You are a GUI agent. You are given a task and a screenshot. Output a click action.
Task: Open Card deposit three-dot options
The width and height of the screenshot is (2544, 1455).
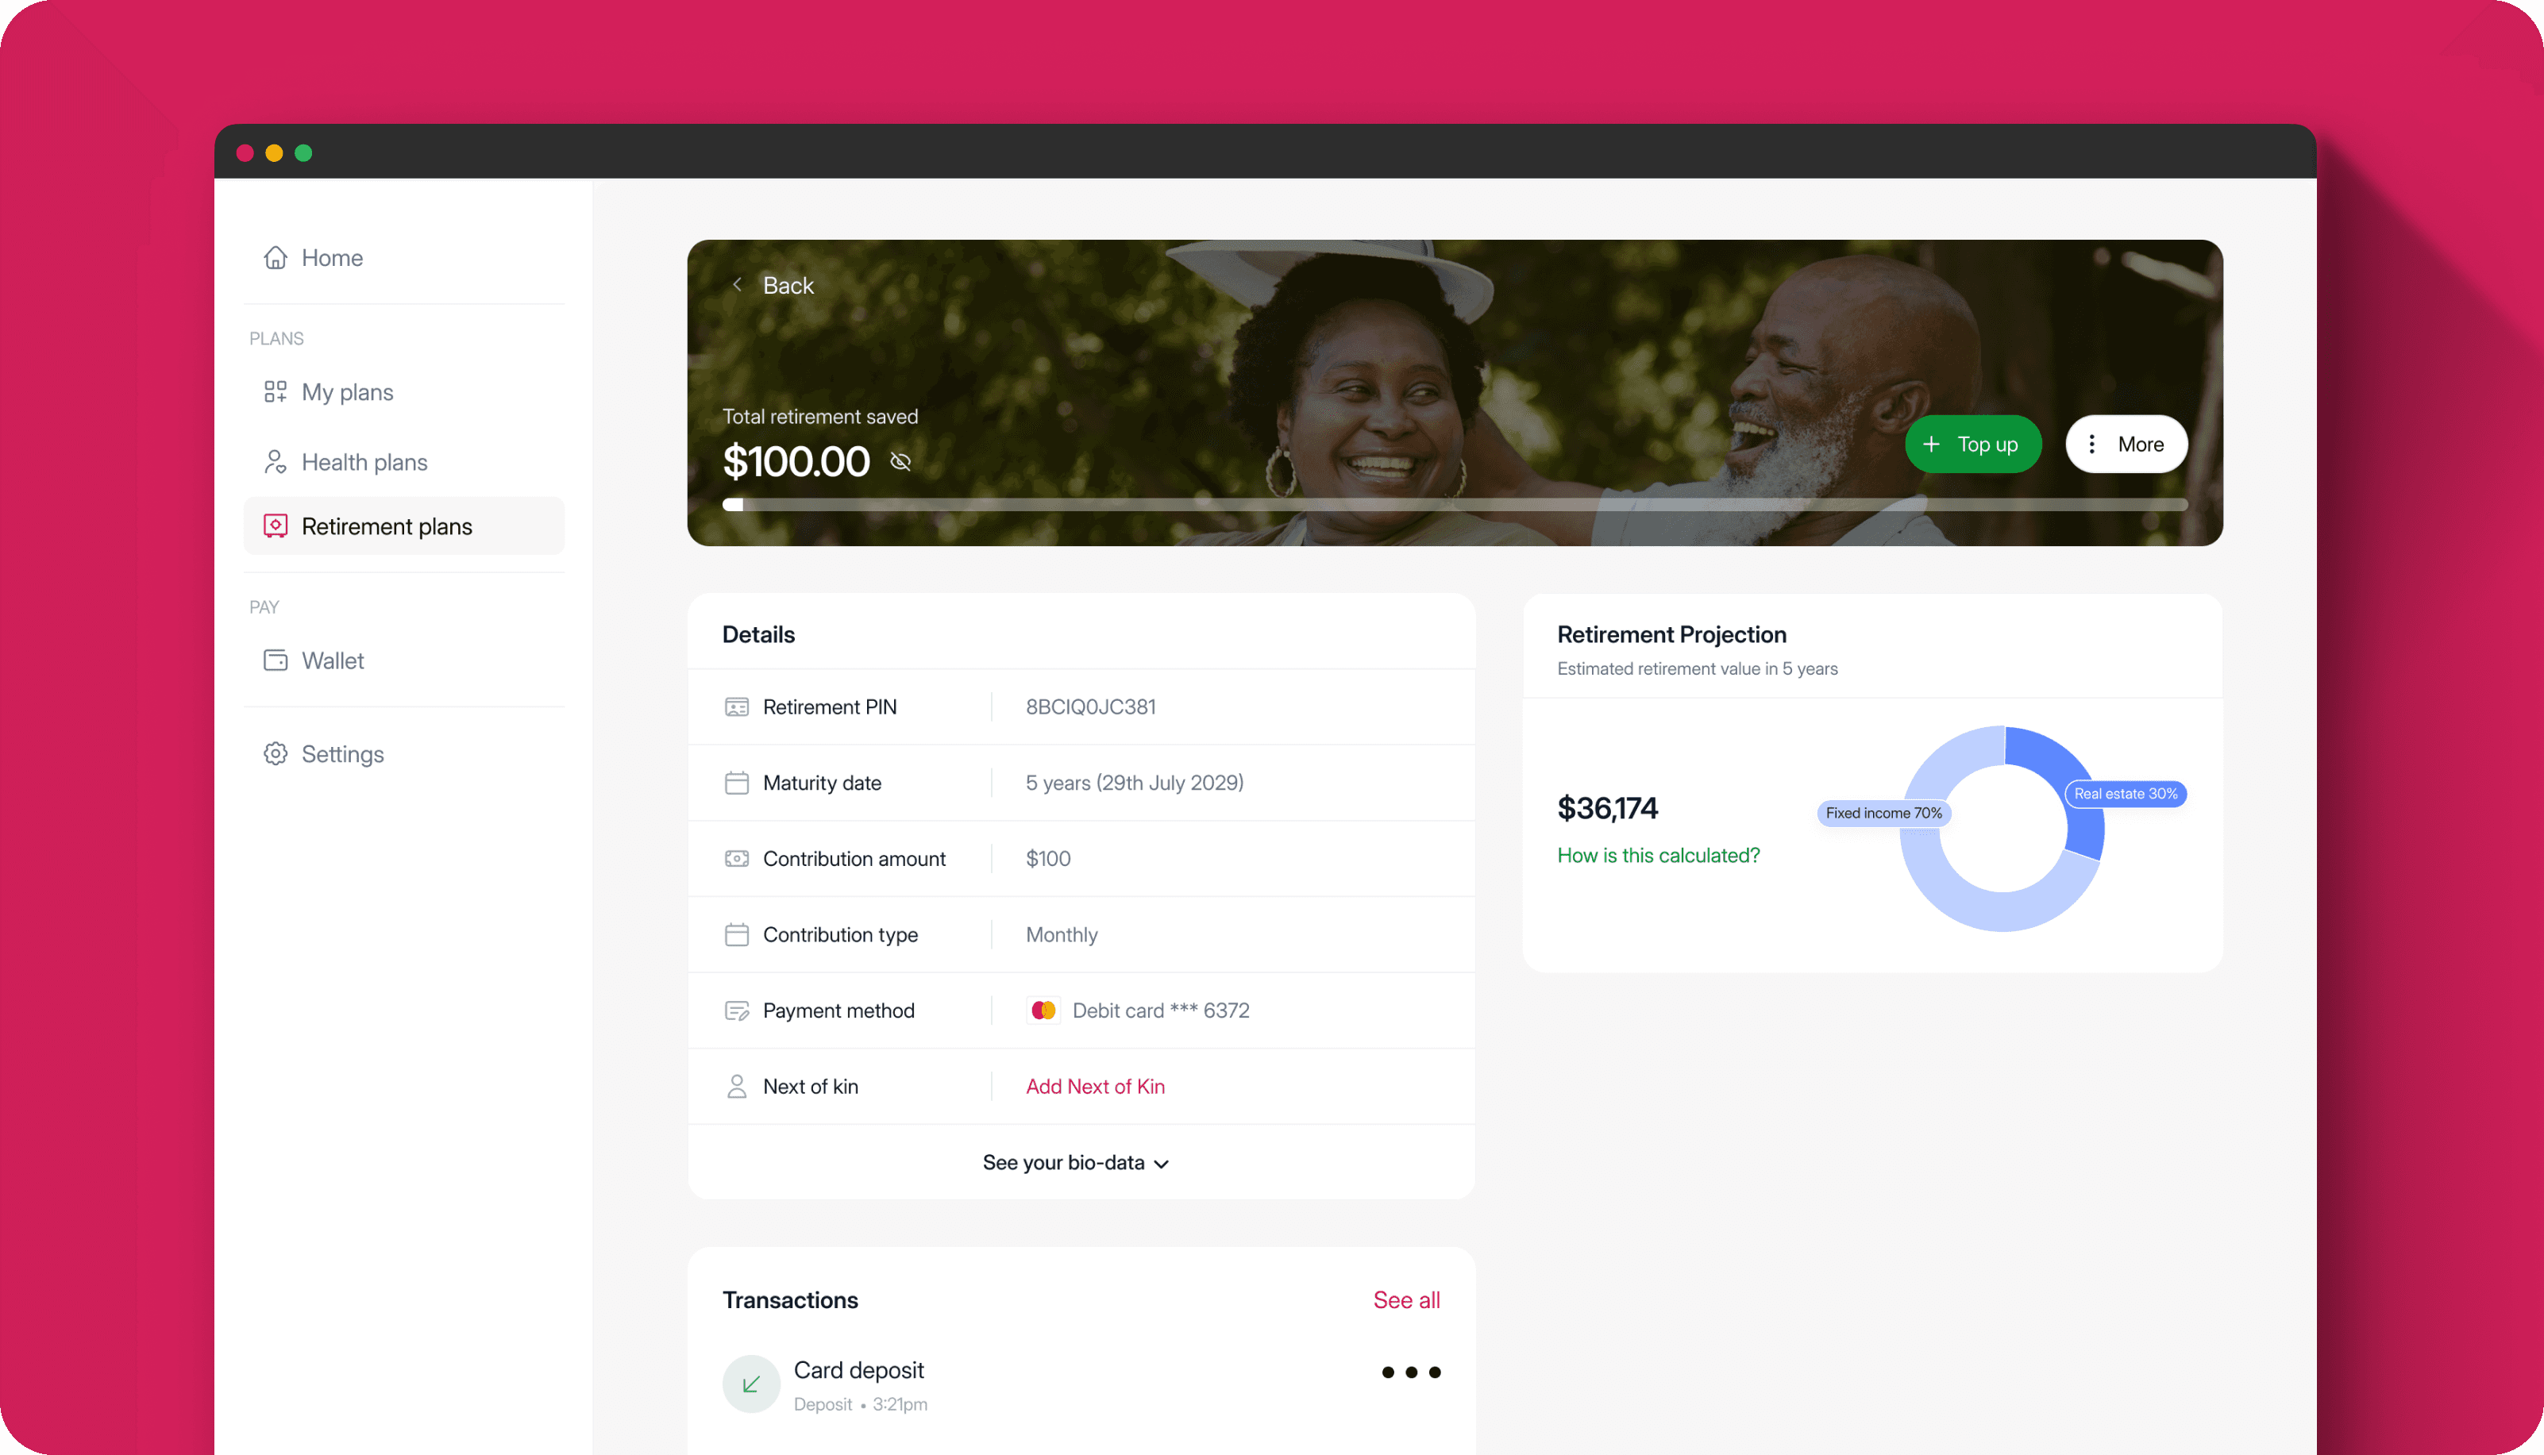(x=1410, y=1372)
